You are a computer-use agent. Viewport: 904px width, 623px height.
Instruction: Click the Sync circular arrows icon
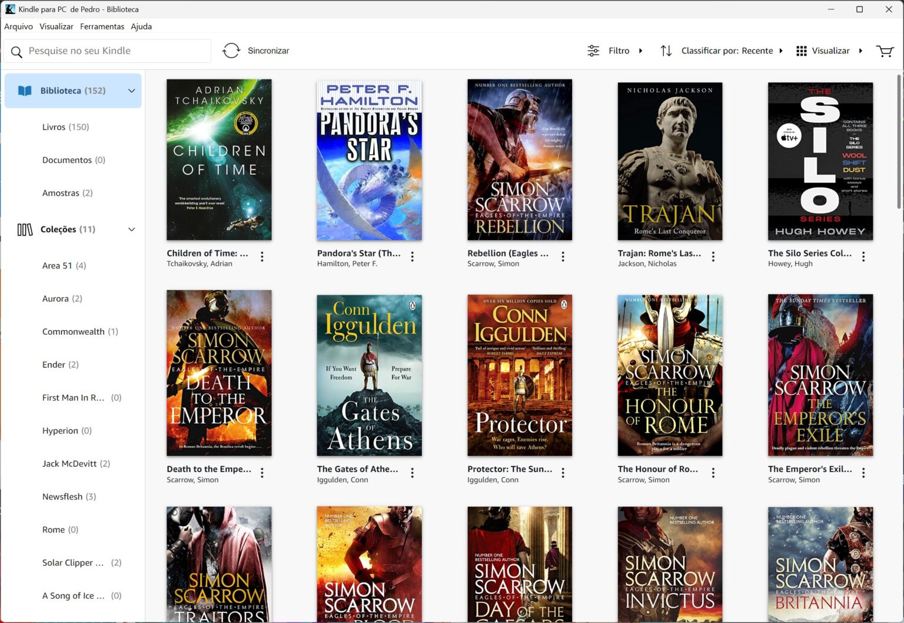(231, 51)
